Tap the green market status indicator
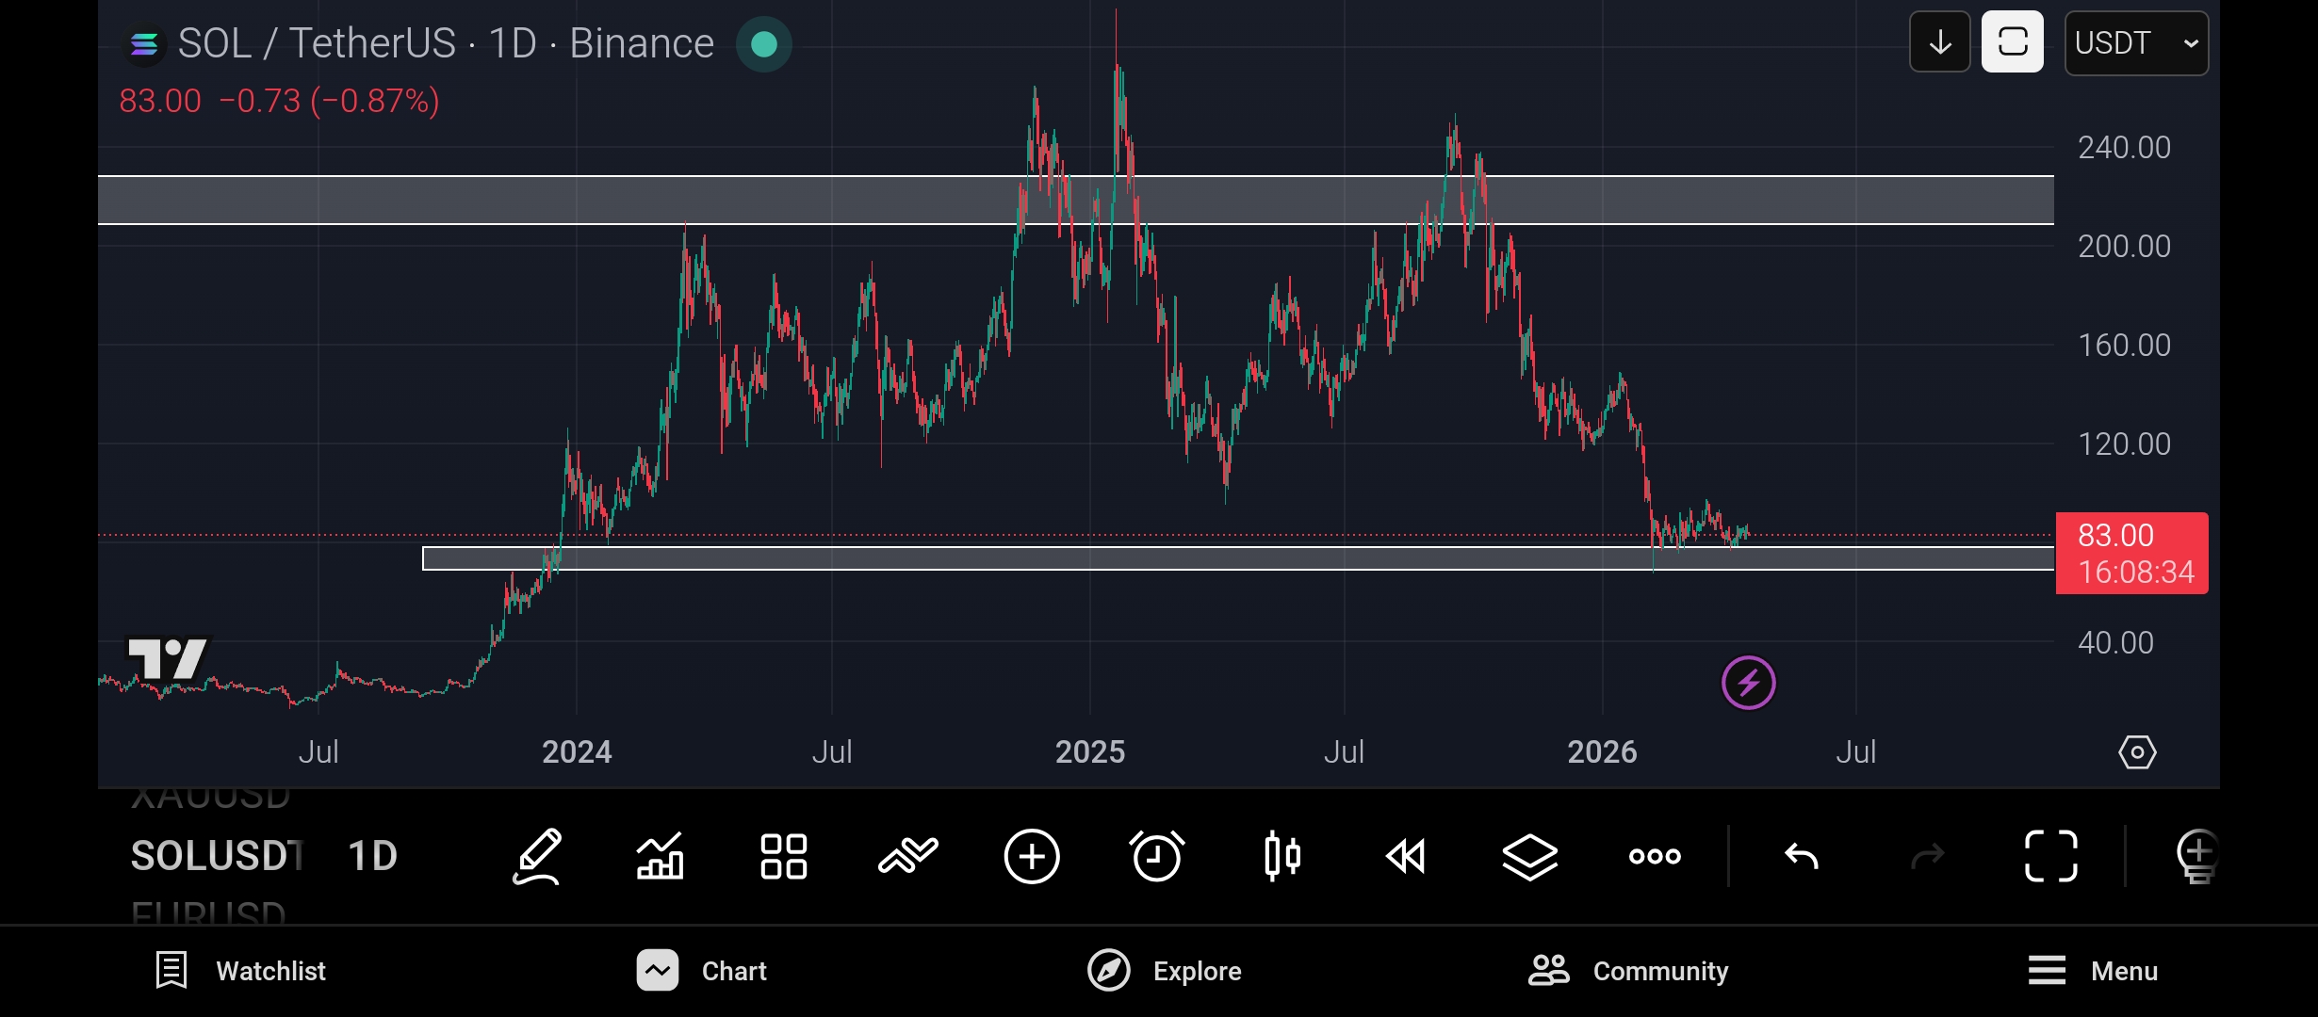The image size is (2318, 1017). [764, 43]
